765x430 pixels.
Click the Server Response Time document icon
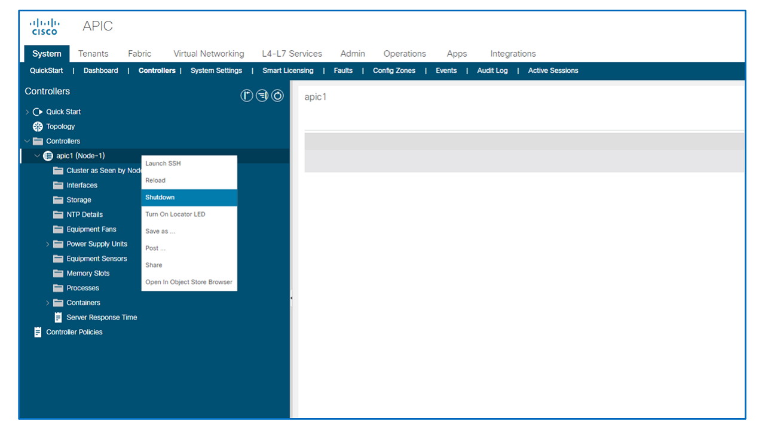tap(58, 317)
